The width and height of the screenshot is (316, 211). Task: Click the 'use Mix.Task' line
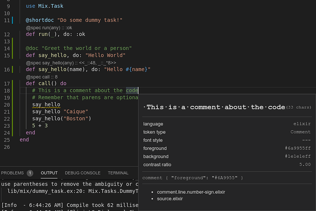click(44, 6)
